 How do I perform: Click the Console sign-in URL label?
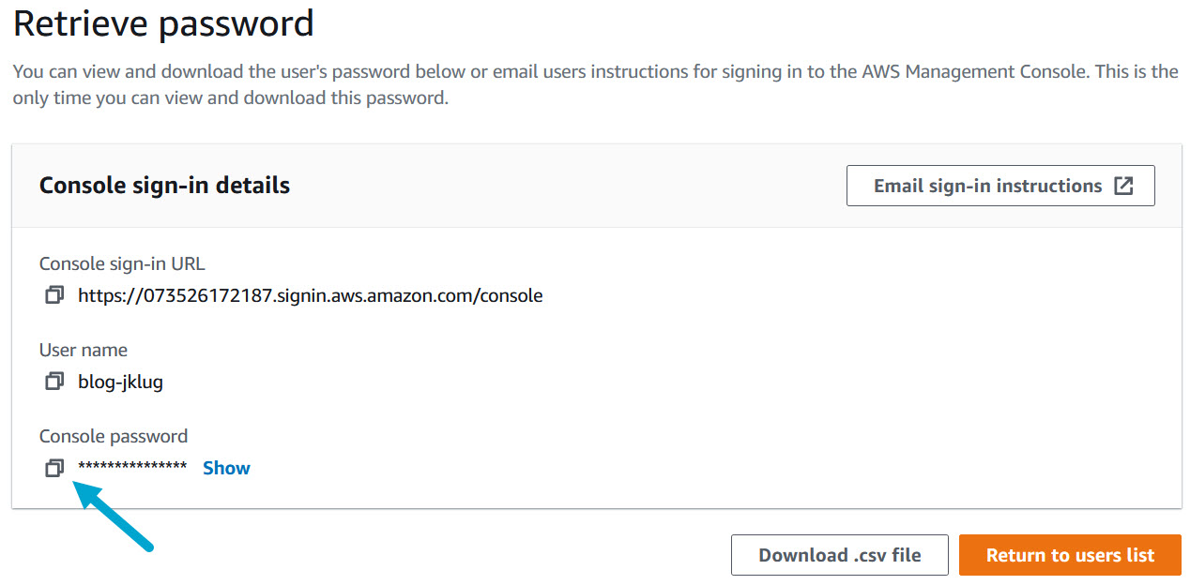pos(122,263)
